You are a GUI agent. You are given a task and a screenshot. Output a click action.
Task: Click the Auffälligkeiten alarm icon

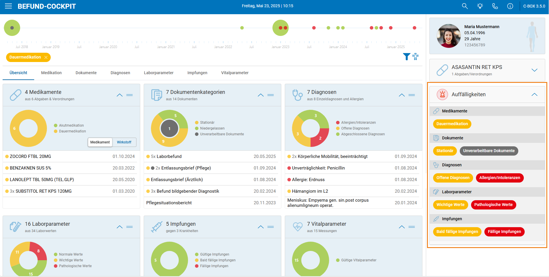pyautogui.click(x=442, y=94)
